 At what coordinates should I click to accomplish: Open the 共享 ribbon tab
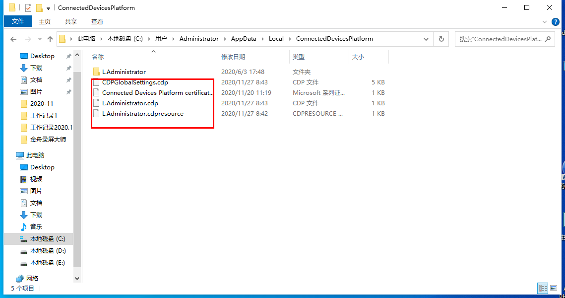tap(71, 22)
